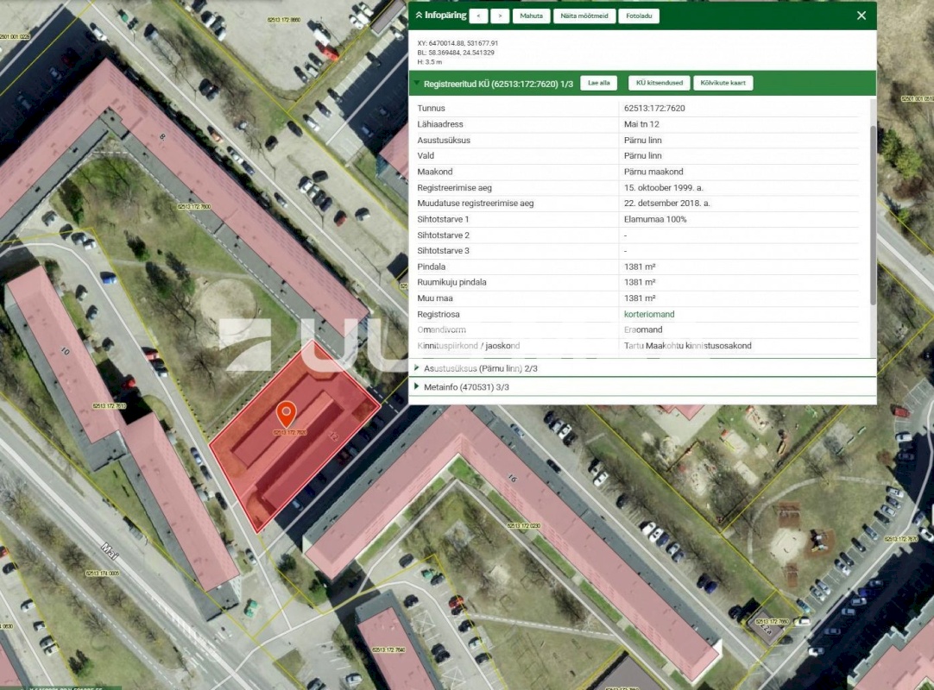This screenshot has height=690, width=934.
Task: Click the Mahuta button
Action: [x=532, y=16]
